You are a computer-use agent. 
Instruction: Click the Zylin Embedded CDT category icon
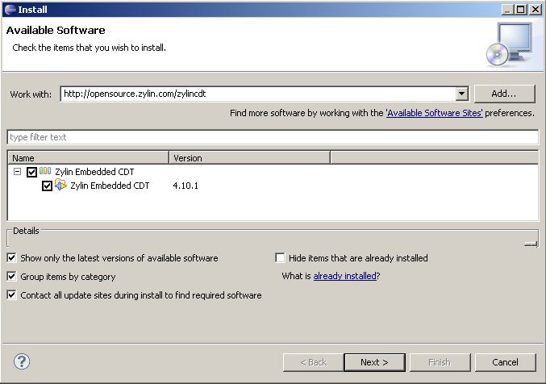[x=45, y=172]
